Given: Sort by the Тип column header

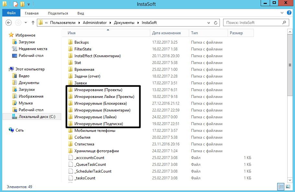Looking at the screenshot, I should 208,33.
